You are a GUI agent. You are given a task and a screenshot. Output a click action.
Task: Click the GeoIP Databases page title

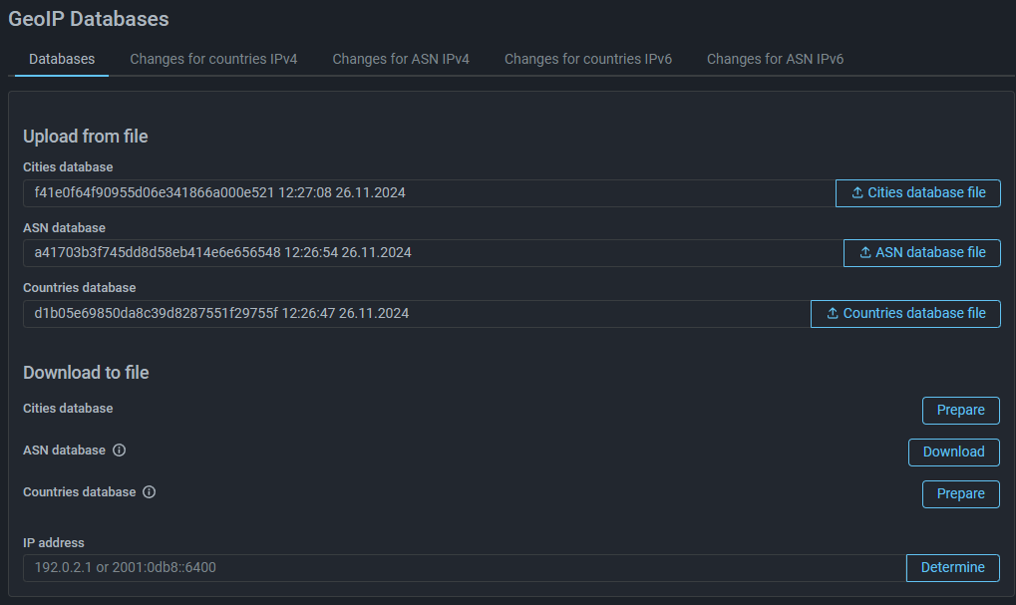pyautogui.click(x=89, y=19)
